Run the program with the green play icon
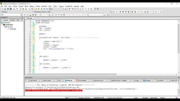Viewport: 180px width, 101px height. click(39, 9)
